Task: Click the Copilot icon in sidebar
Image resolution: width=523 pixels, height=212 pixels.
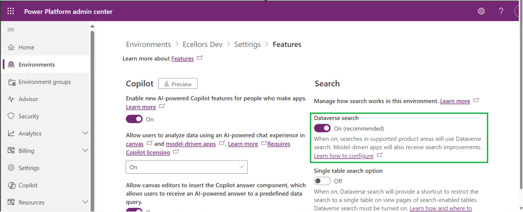Action: tap(11, 185)
